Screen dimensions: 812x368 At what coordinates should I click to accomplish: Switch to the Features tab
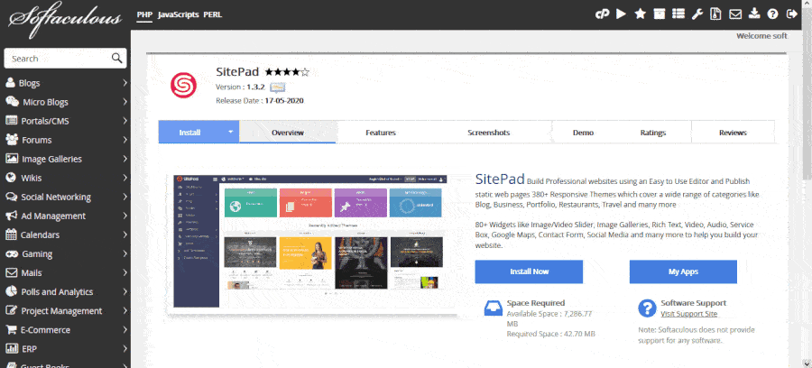(381, 133)
